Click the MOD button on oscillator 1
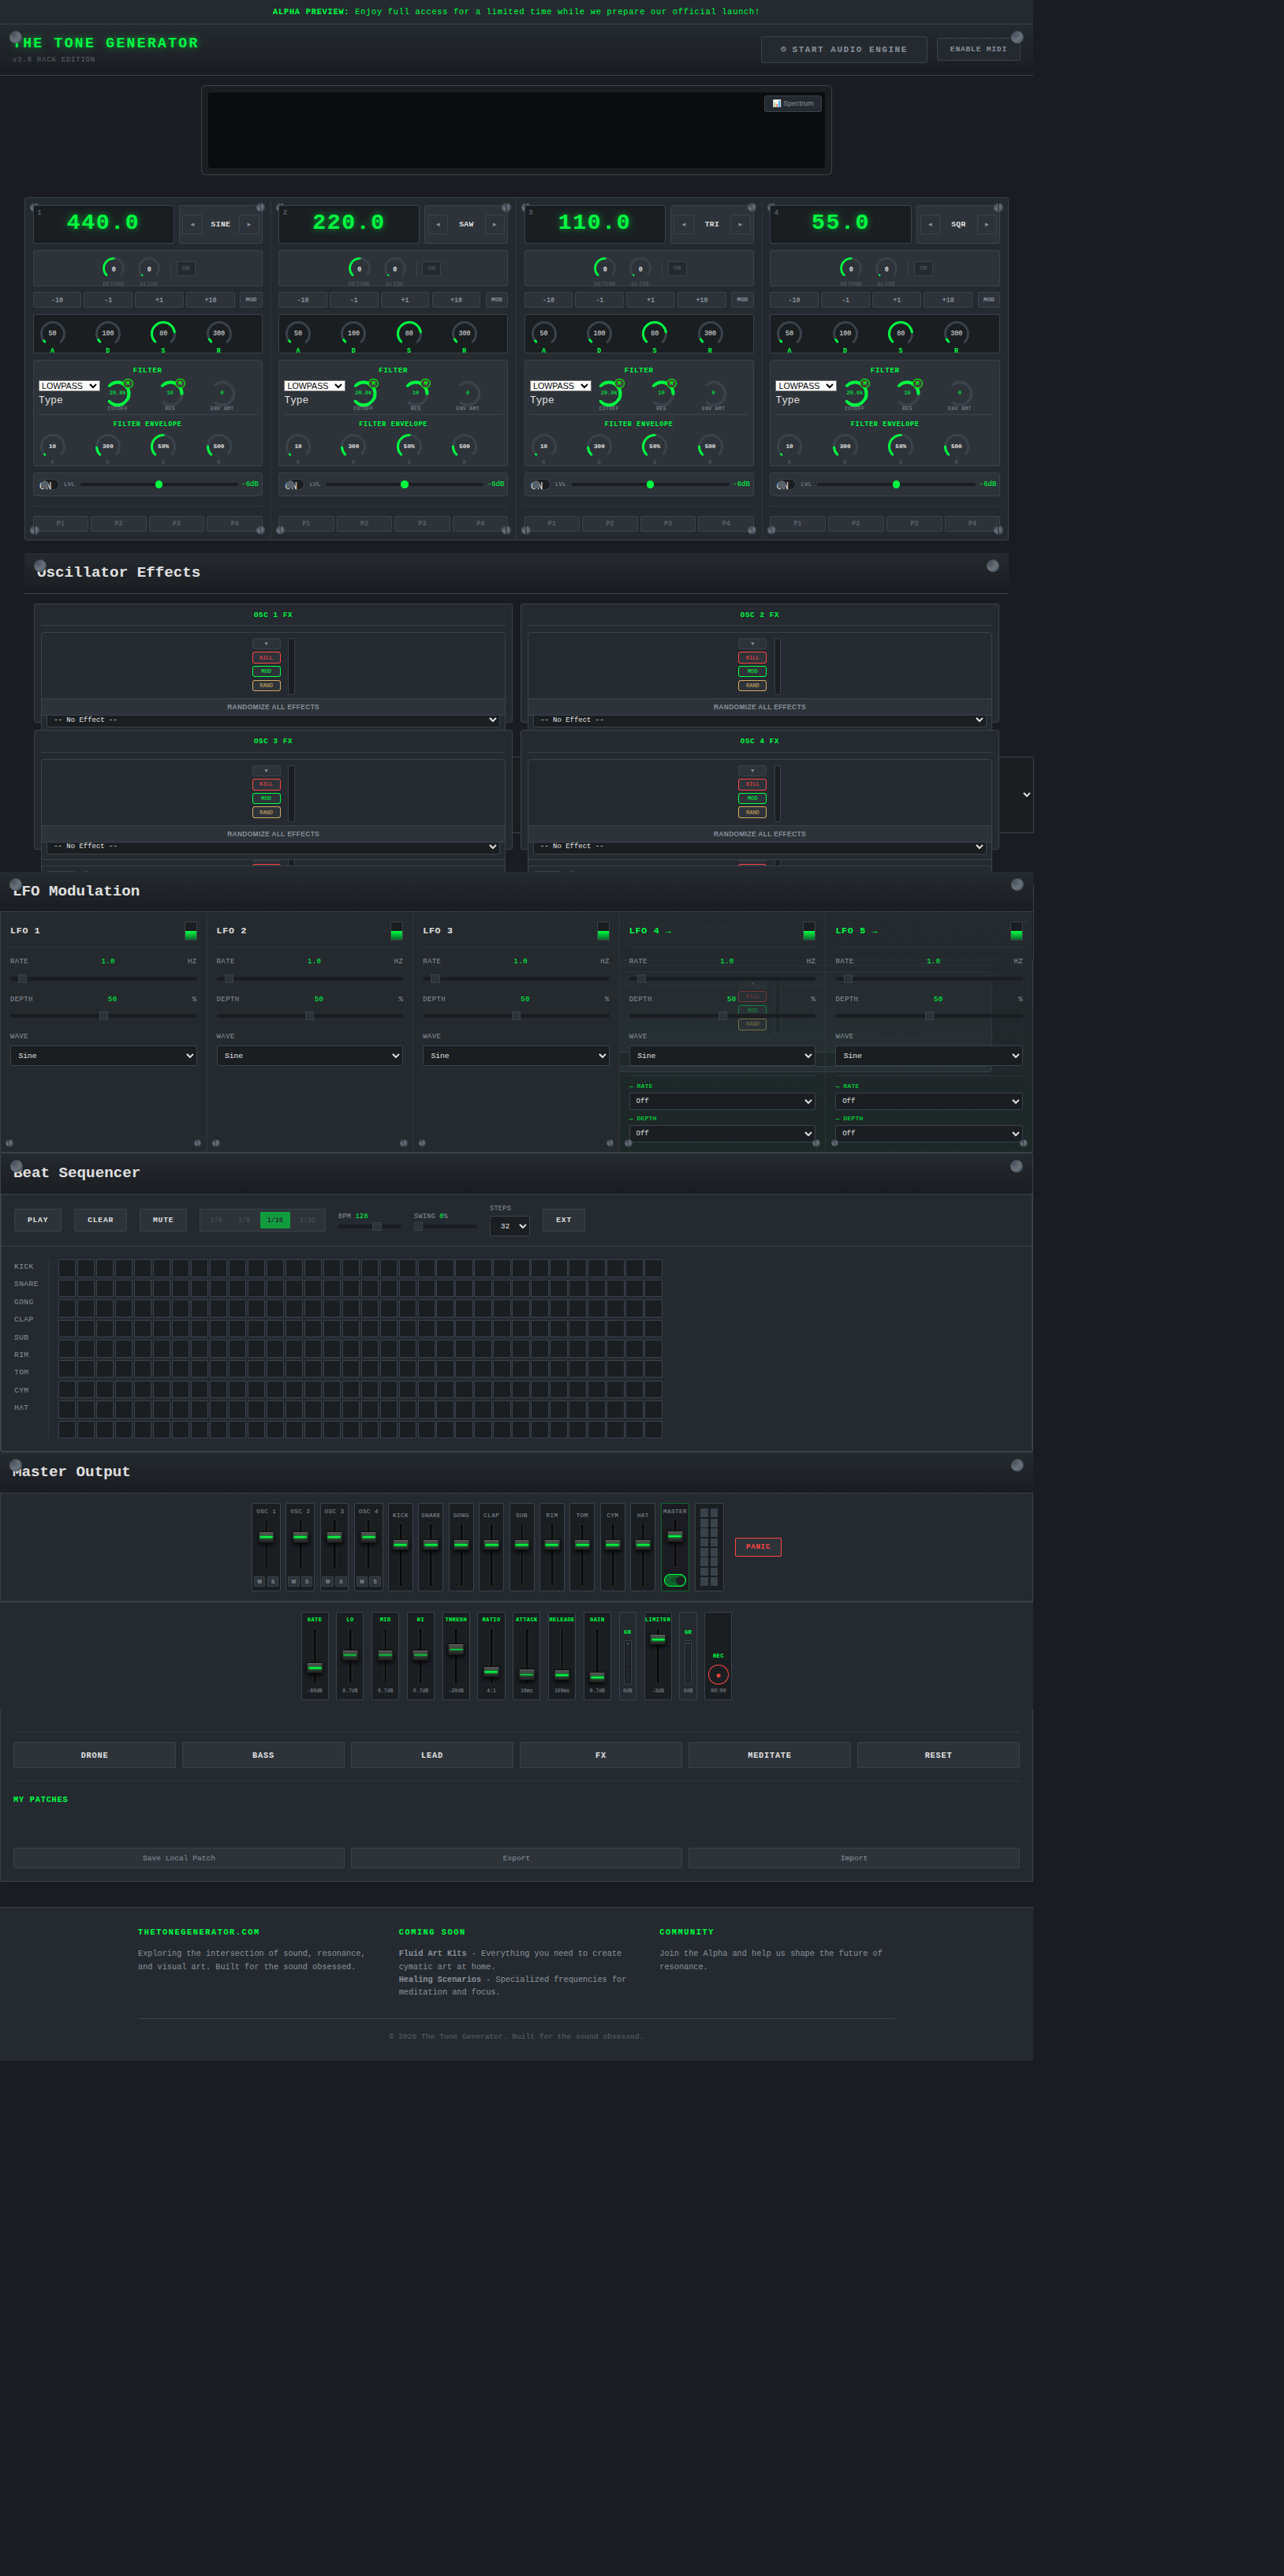The width and height of the screenshot is (1284, 2576). click(251, 299)
